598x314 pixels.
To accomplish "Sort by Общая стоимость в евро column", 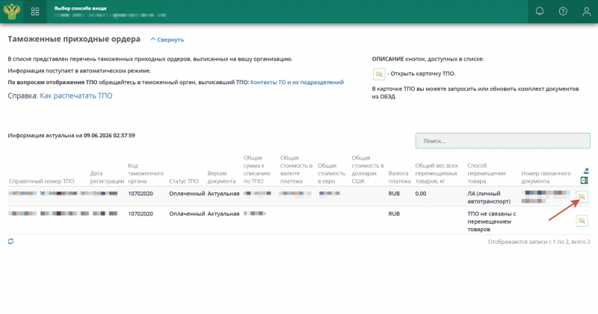I will point(331,173).
